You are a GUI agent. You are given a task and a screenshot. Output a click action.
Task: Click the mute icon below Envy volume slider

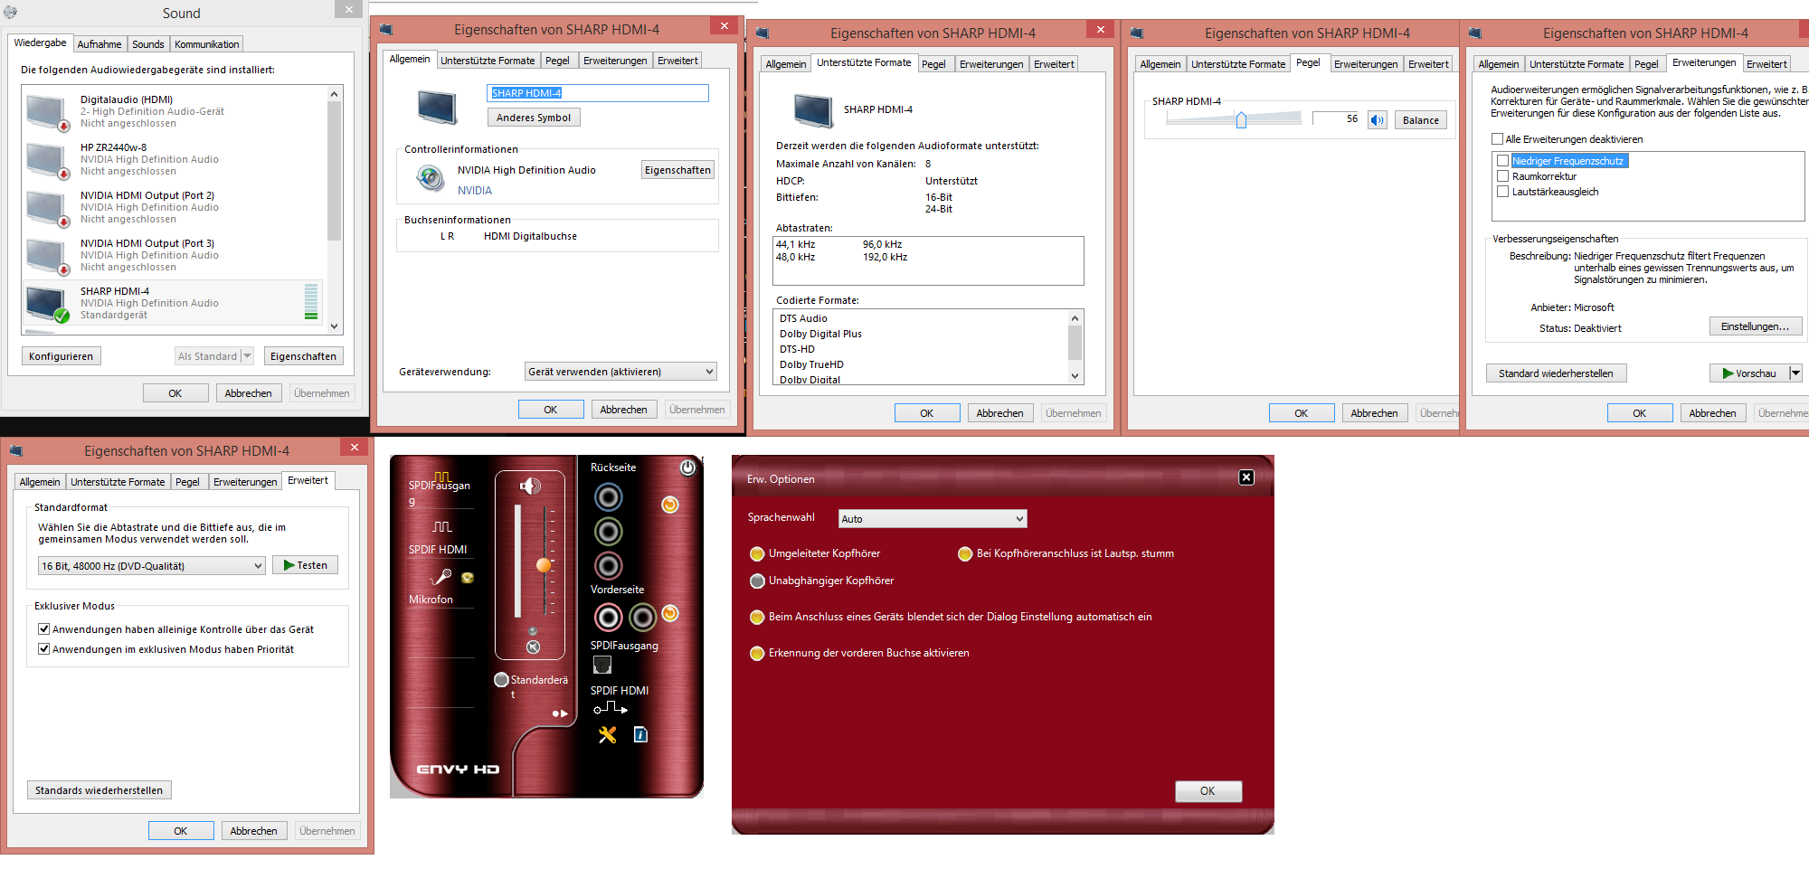(534, 647)
